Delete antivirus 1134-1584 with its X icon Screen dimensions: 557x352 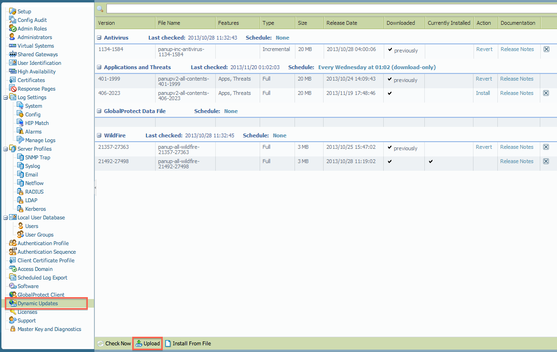point(546,49)
